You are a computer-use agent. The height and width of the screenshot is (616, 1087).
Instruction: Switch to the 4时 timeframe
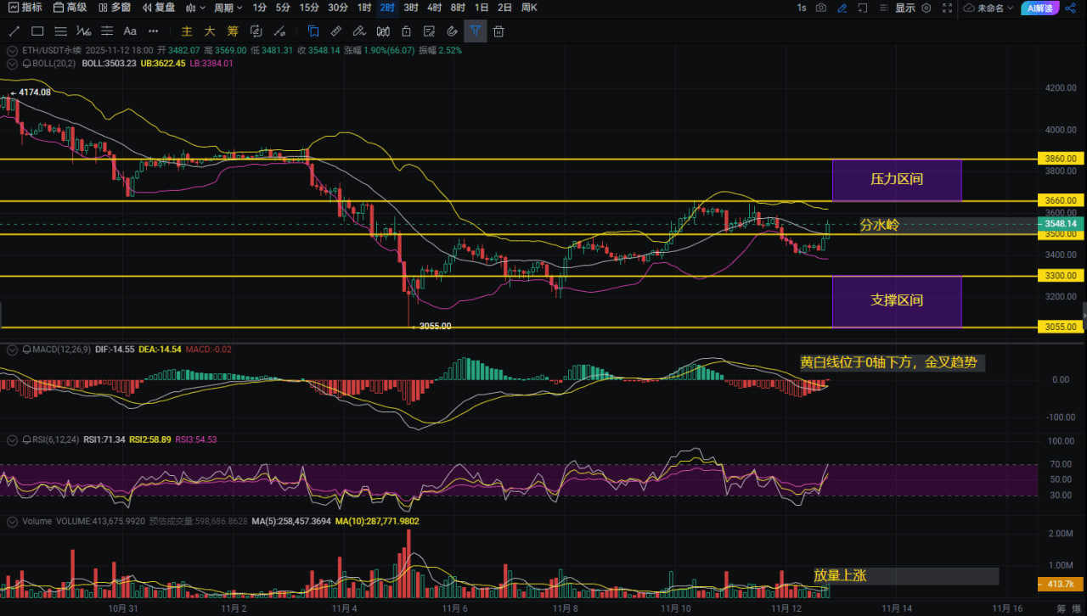(434, 8)
